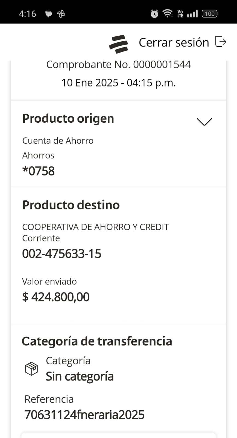Select the Sin categoría category value
The image size is (237, 438).
coord(80,376)
